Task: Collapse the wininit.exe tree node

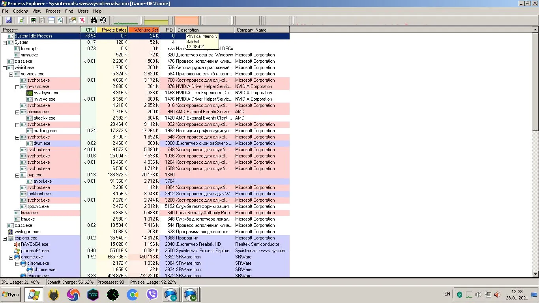Action: tap(5, 68)
